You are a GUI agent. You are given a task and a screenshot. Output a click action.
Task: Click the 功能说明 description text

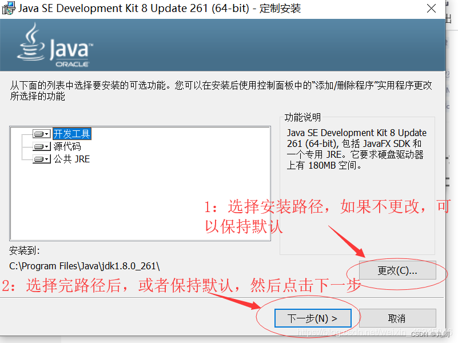pyautogui.click(x=357, y=149)
